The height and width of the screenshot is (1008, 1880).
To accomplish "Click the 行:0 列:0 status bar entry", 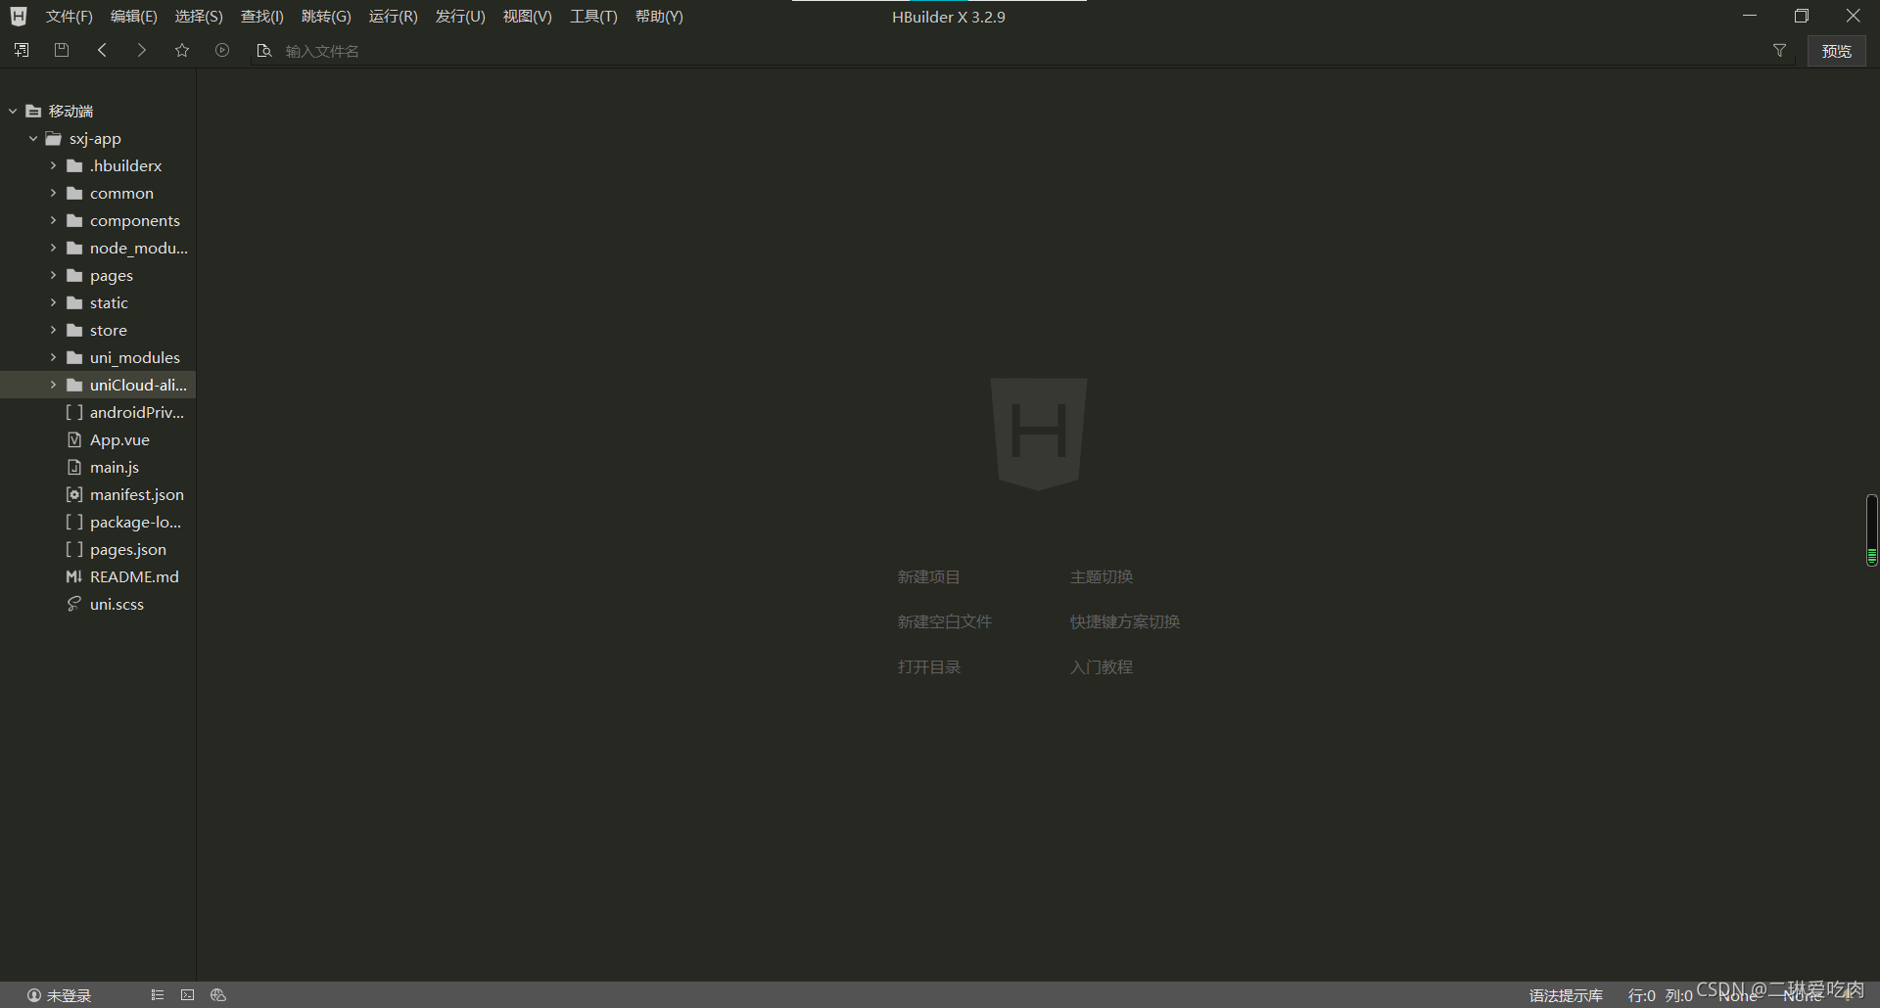I will click(1660, 995).
